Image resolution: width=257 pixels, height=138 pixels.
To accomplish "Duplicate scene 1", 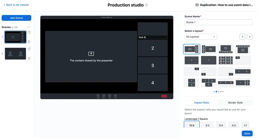I will point(29,32).
